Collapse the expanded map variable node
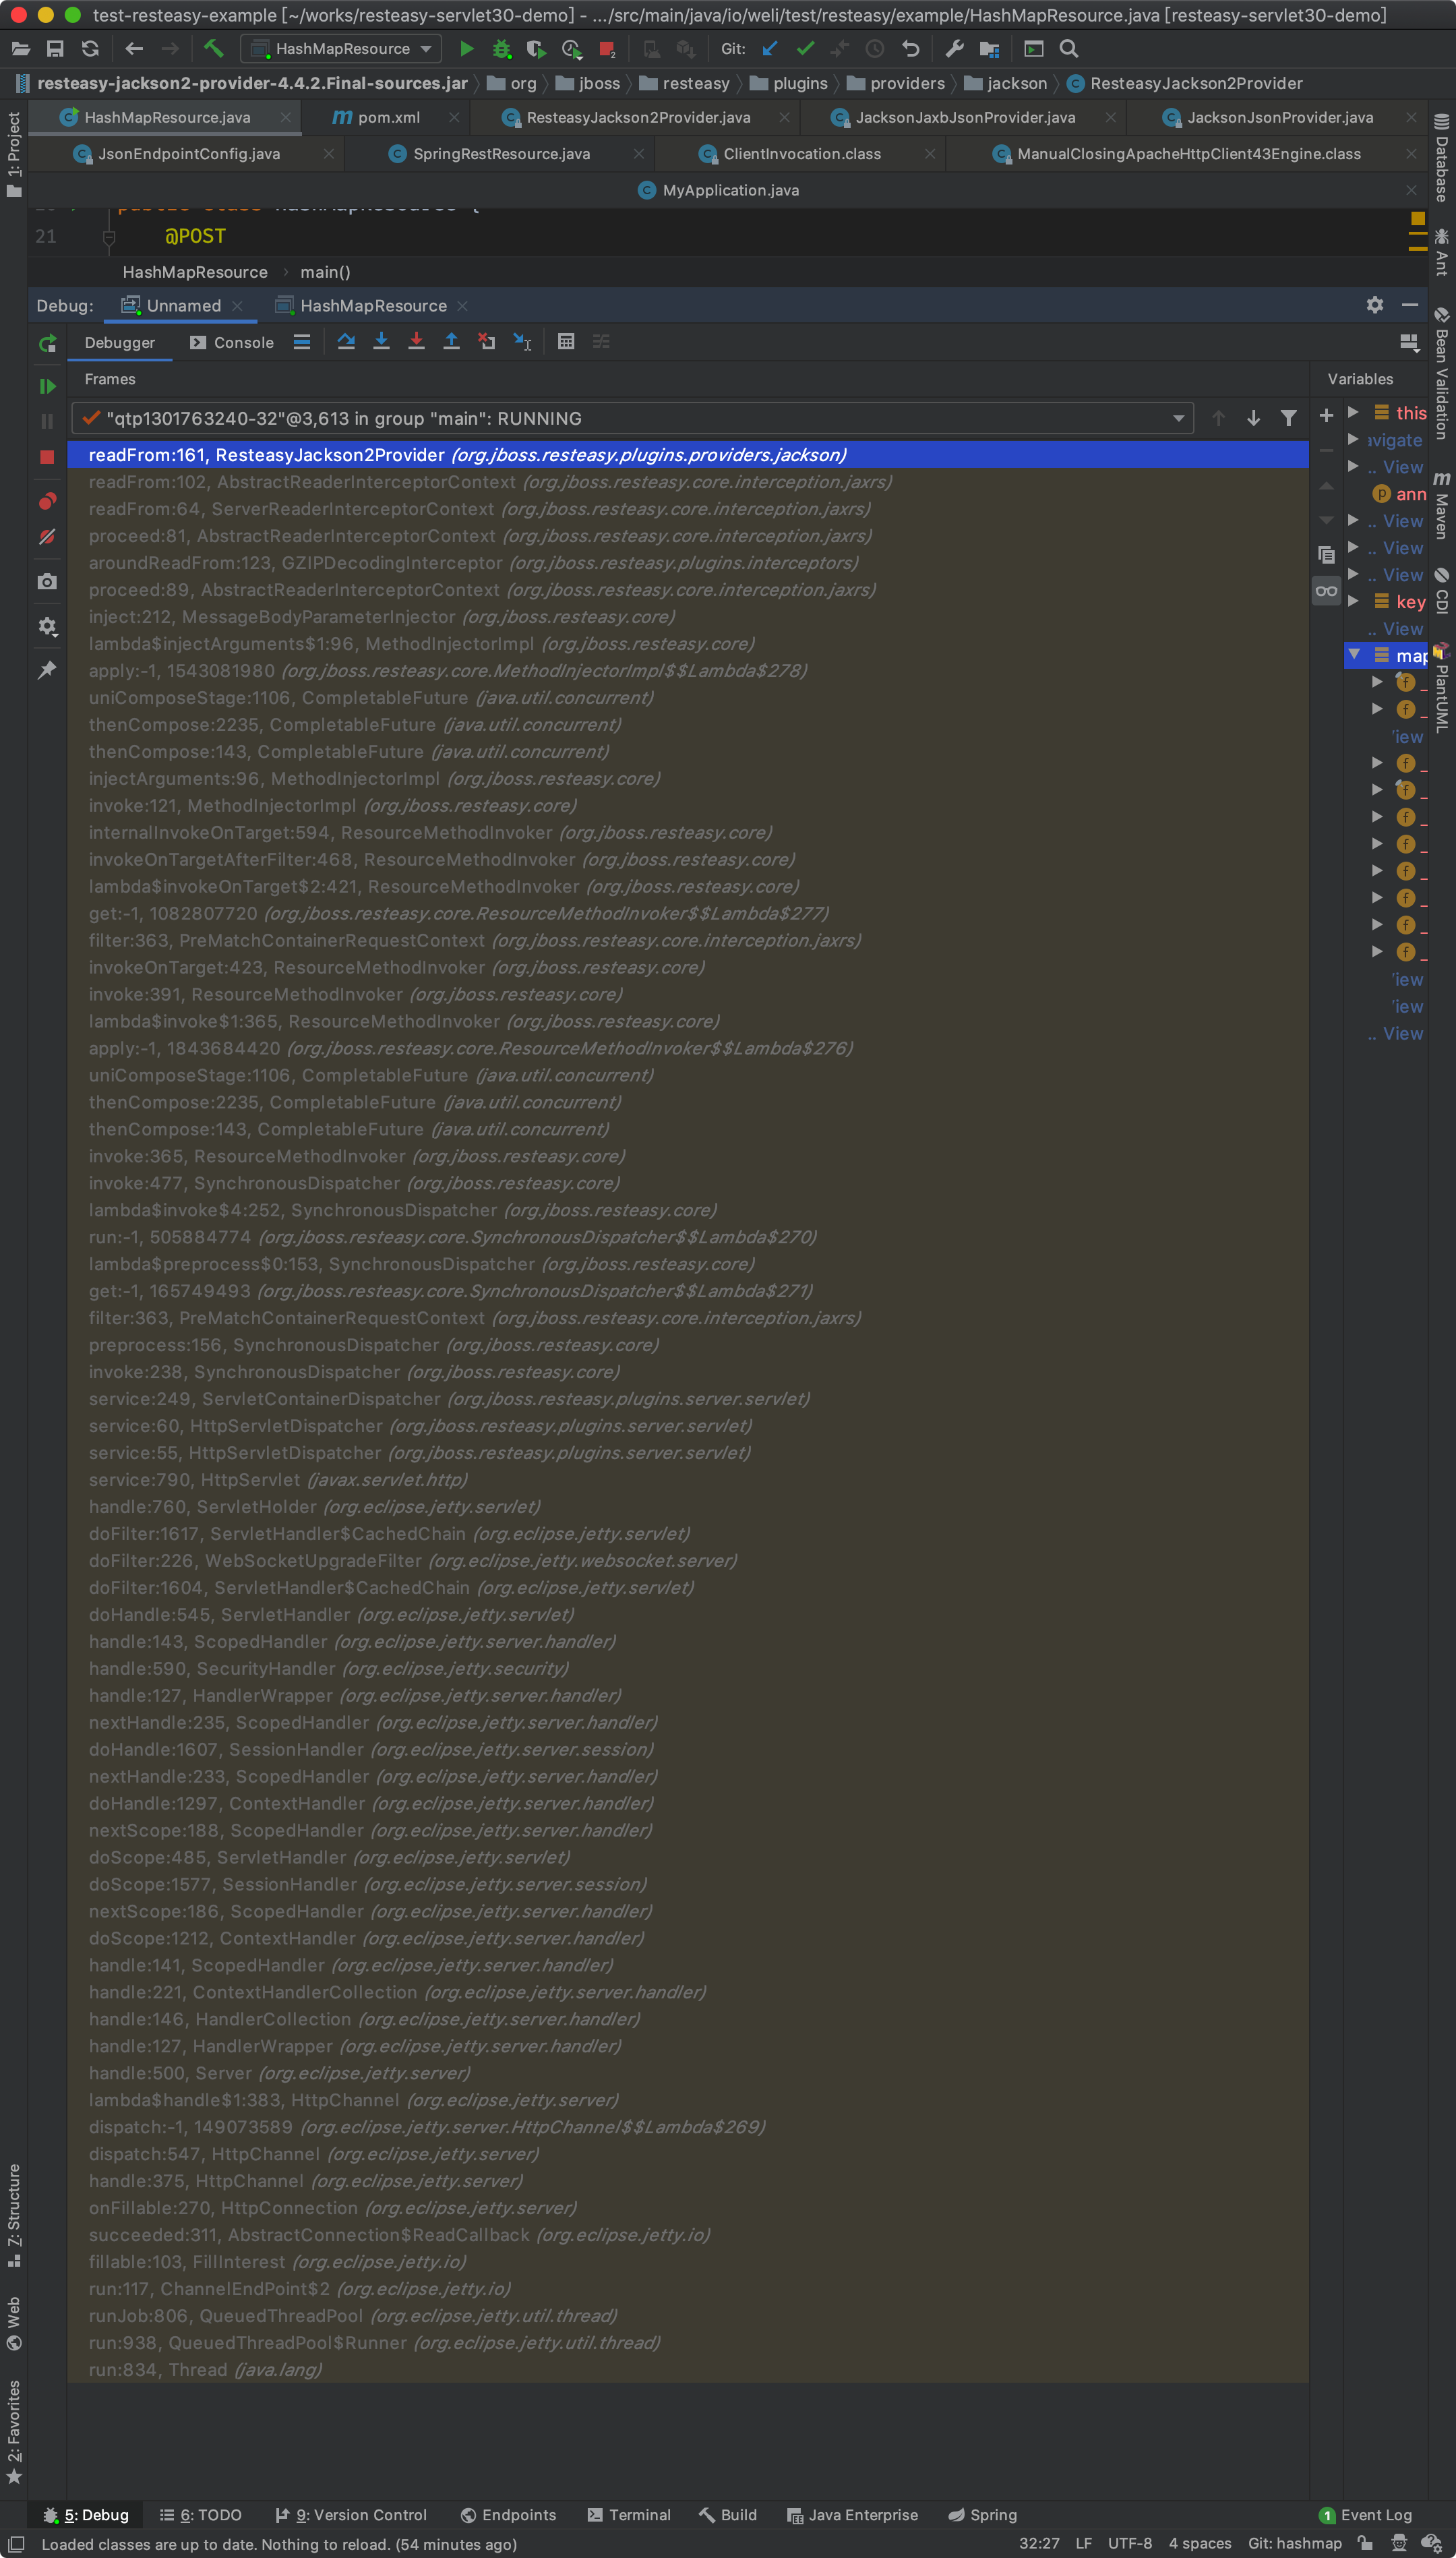The width and height of the screenshot is (1456, 2558). click(1354, 655)
